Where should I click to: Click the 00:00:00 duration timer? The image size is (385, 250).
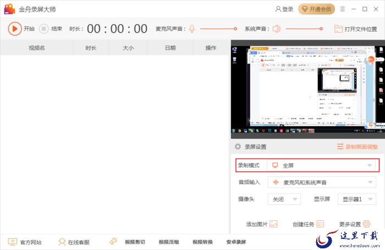(117, 29)
